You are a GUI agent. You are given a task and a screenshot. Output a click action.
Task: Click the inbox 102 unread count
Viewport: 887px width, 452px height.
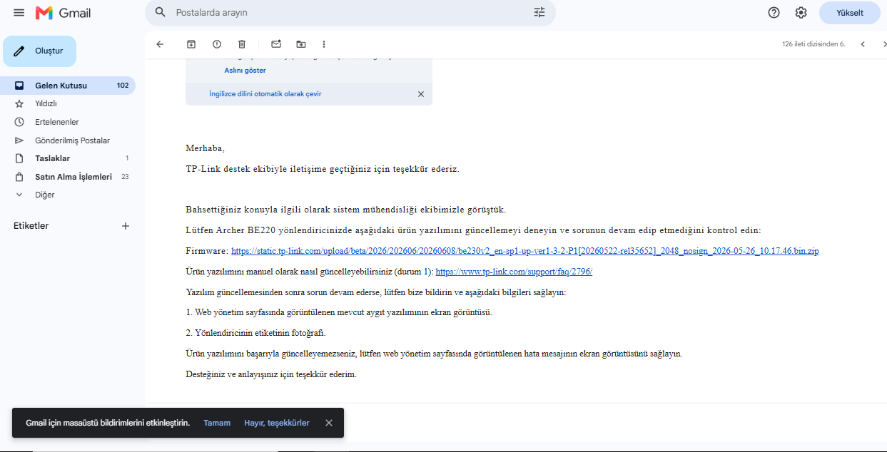pyautogui.click(x=123, y=86)
